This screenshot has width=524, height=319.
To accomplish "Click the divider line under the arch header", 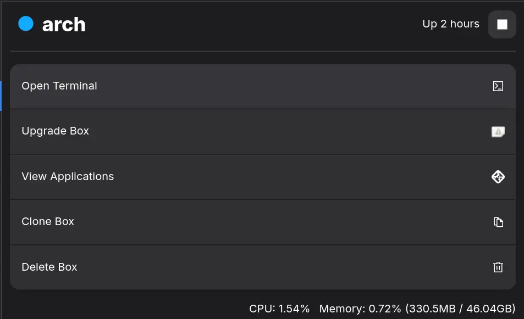I will pos(263,51).
